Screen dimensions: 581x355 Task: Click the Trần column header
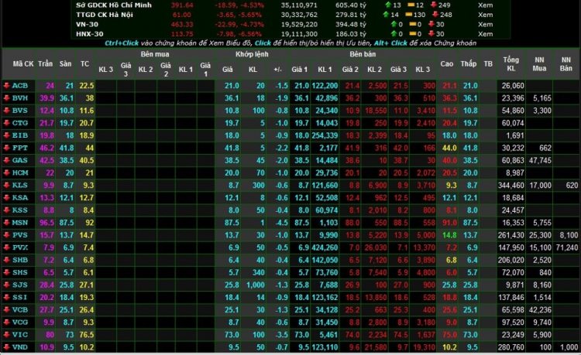tap(45, 63)
